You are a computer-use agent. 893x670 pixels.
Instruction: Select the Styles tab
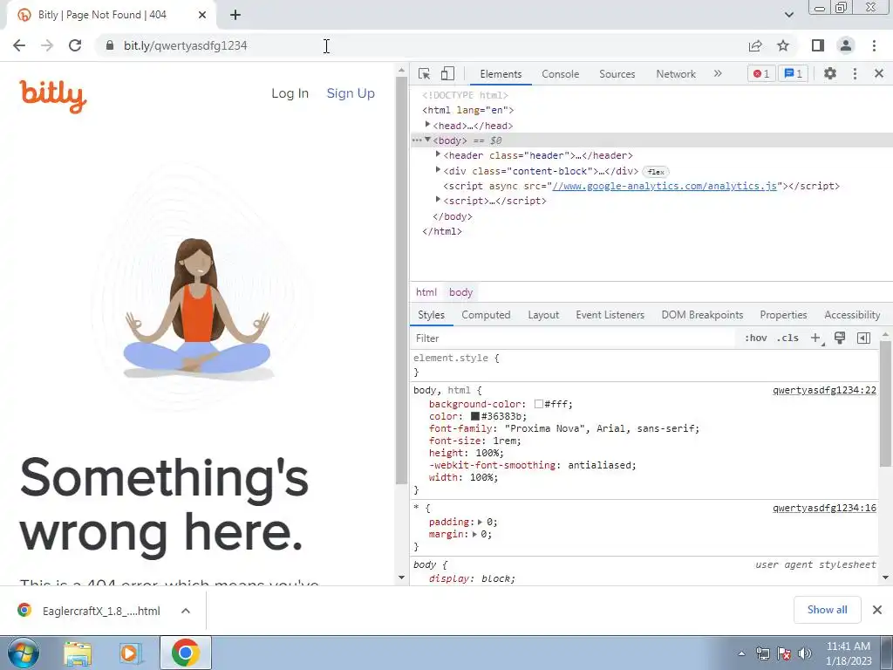(x=431, y=315)
